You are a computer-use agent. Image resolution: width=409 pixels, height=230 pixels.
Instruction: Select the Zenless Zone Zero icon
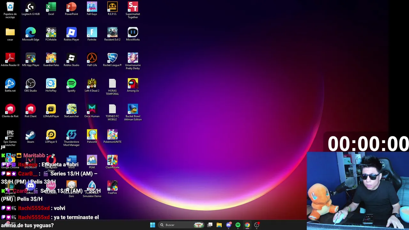coord(72,189)
